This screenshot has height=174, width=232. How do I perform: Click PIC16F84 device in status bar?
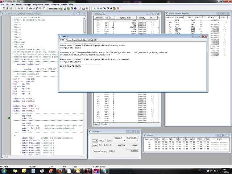tap(32, 167)
